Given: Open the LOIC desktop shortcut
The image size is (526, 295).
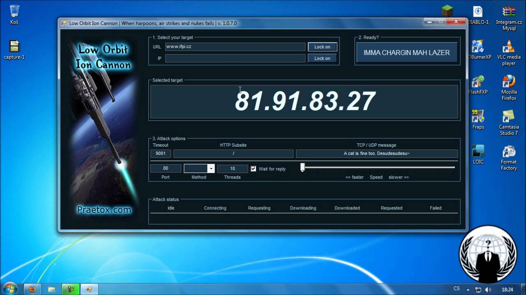Looking at the screenshot, I should (x=478, y=154).
